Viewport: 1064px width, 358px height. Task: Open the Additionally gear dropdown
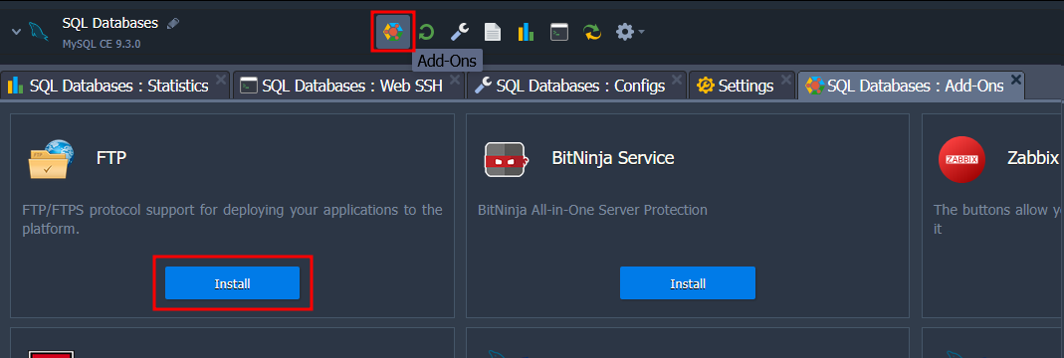coord(630,32)
